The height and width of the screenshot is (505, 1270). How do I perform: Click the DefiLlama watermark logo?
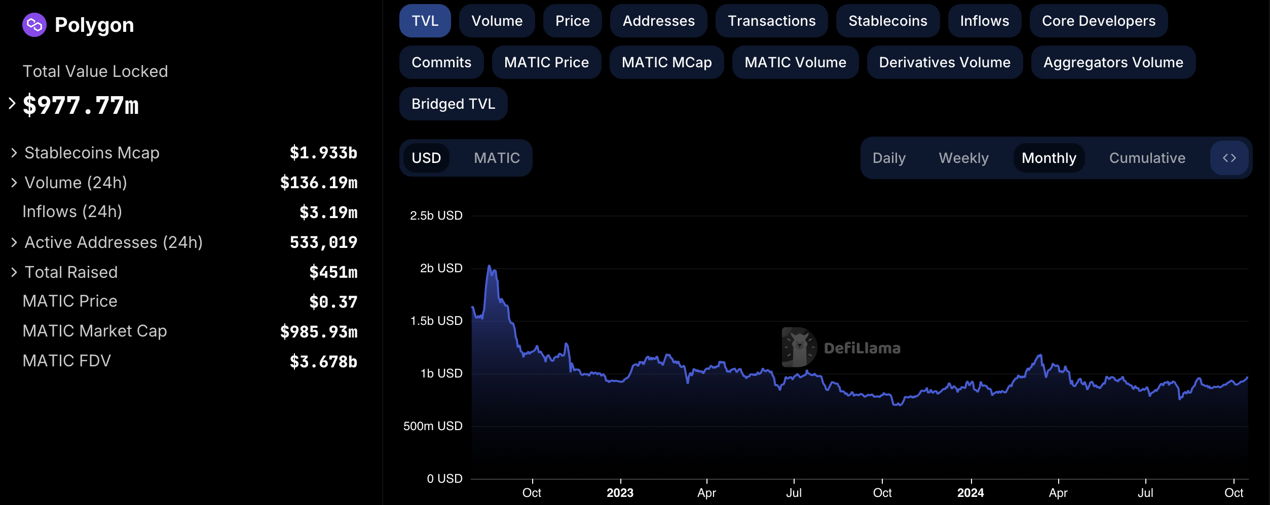point(799,348)
